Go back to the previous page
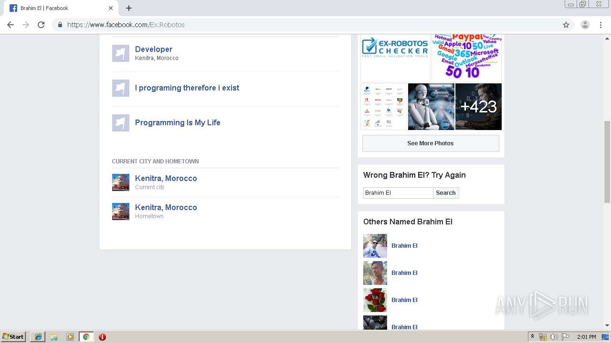Screen dimensions: 611x343 (11, 25)
